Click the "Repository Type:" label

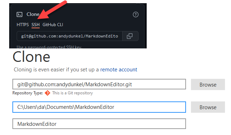click(28, 93)
